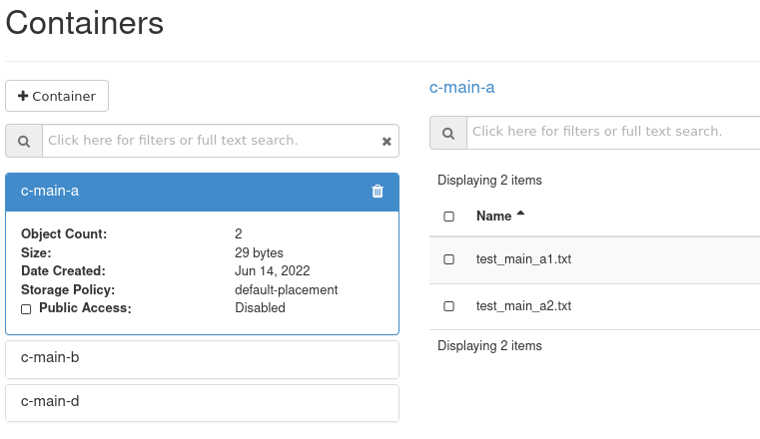
Task: Click the test_main_a2.txt file name
Action: [523, 306]
